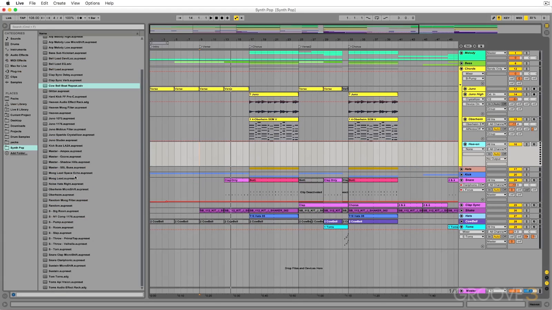Open the Melody track's Master output dropdown
The height and width of the screenshot is (310, 552).
pyautogui.click(x=496, y=53)
